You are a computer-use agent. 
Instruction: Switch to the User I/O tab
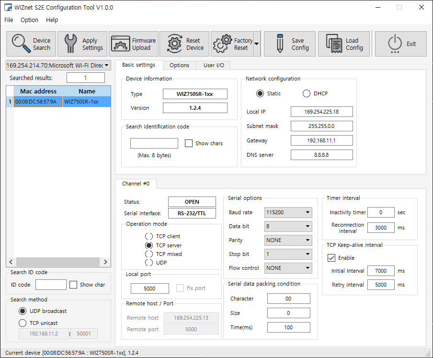click(213, 65)
